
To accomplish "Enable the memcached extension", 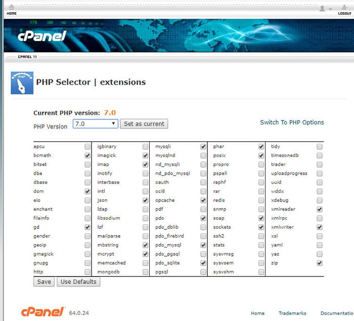I will click(146, 263).
